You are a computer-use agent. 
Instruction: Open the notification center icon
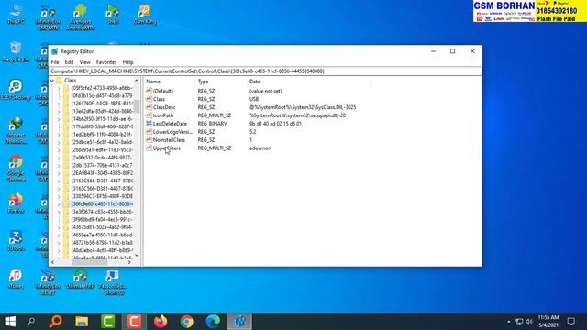[571, 322]
